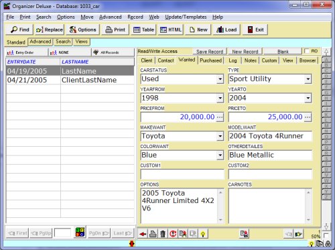Select the ClientLastName record row
Image resolution: width=335 pixels, height=250 pixels.
point(70,80)
